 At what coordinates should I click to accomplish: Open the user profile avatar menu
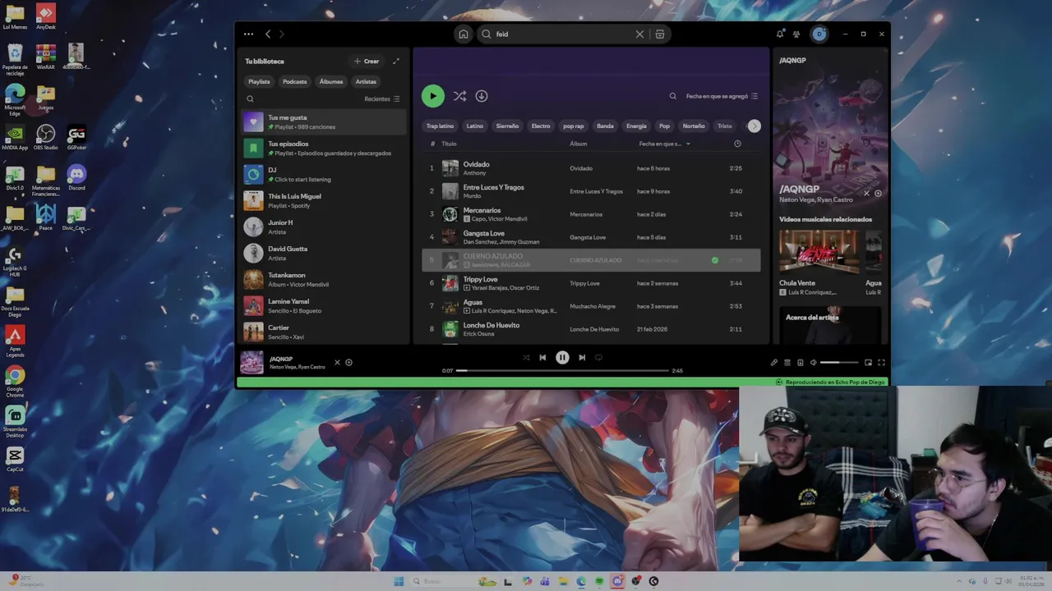pyautogui.click(x=819, y=34)
